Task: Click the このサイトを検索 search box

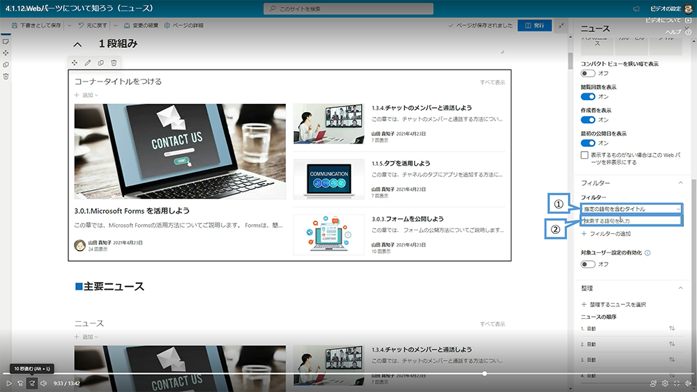Action: [x=348, y=9]
